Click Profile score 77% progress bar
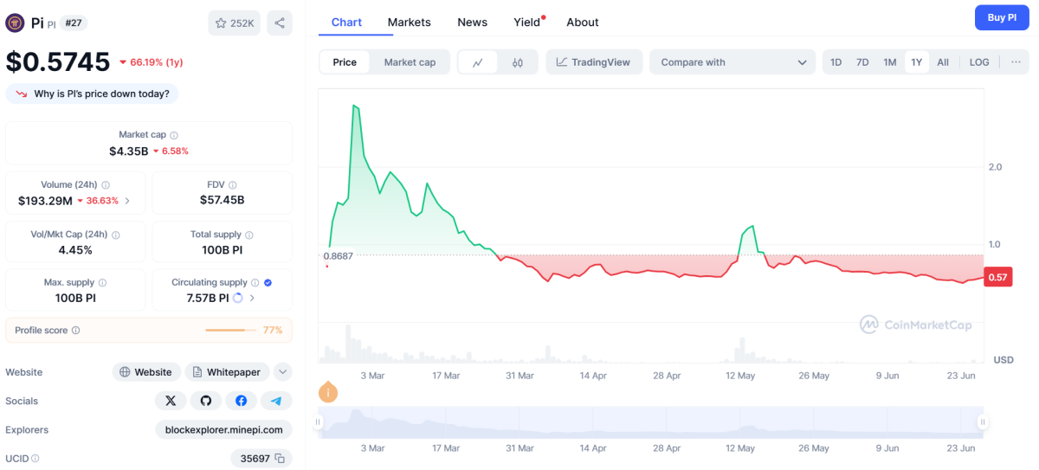 [230, 331]
